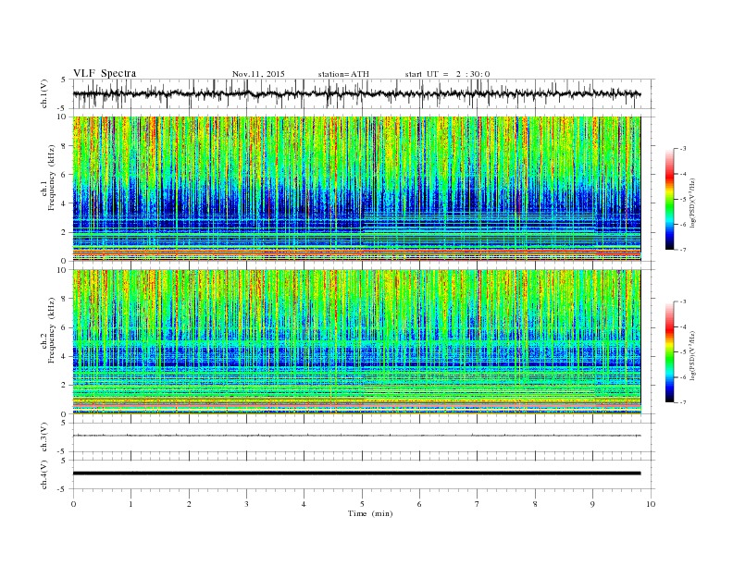Click the ch.1 spectrogram color scale bar

(x=669, y=199)
